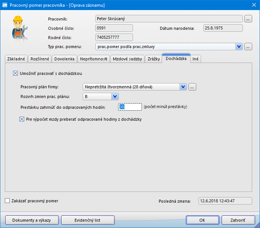Image resolution: width=260 pixels, height=228 pixels.
Task: Expand Rozvrh zmien prac. plánu dropdown
Action: tap(115, 96)
